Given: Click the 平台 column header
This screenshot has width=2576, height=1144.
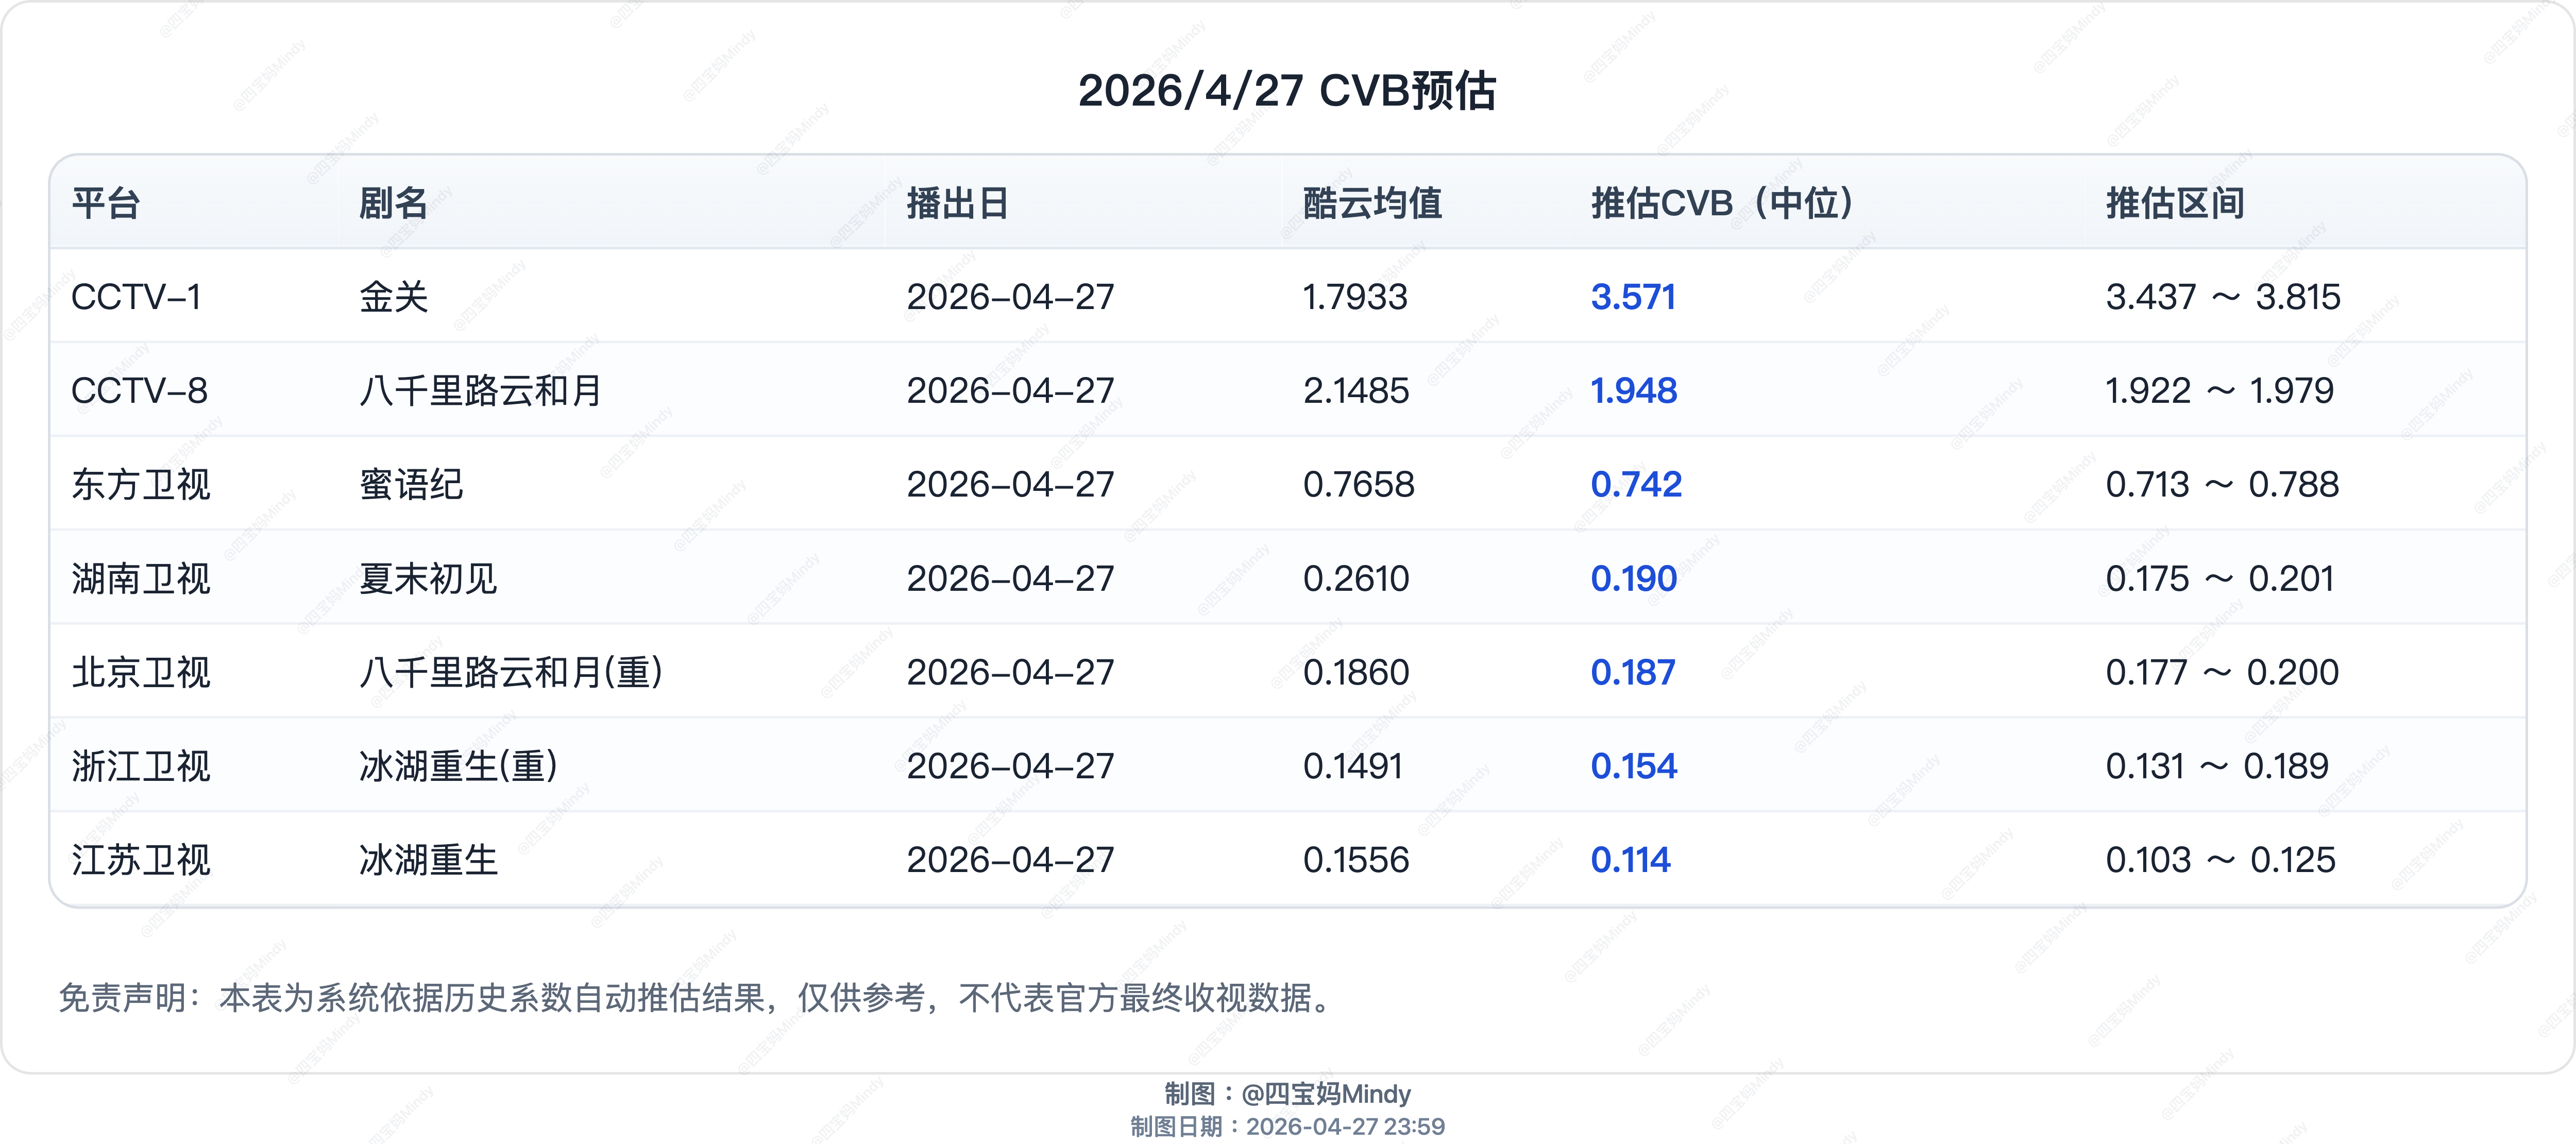Looking at the screenshot, I should coord(106,203).
